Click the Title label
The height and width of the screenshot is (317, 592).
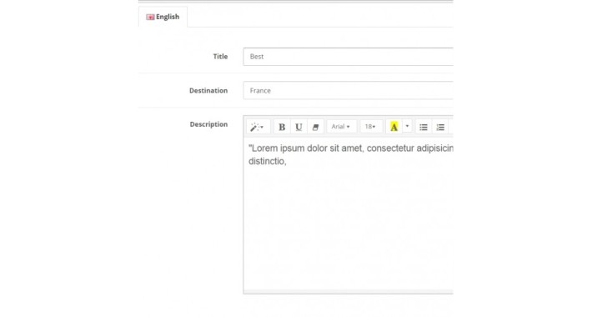(220, 57)
